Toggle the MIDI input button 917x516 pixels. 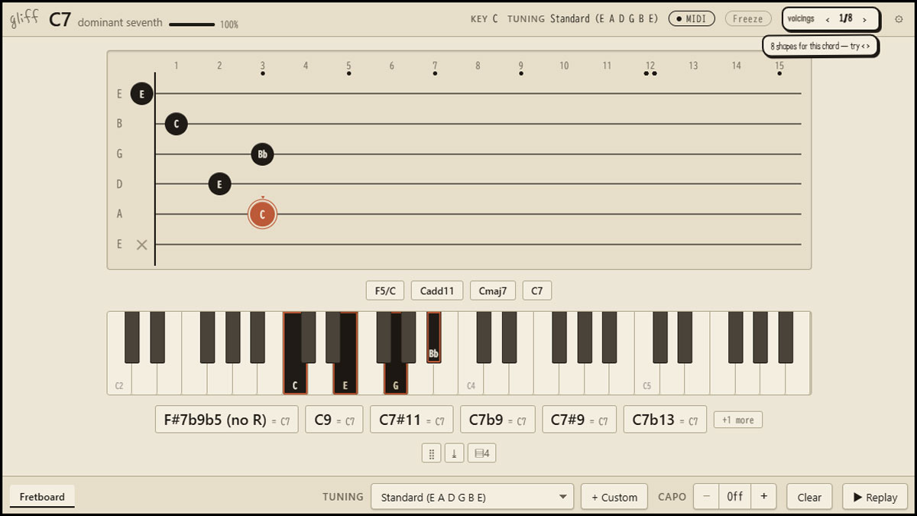[x=692, y=19]
